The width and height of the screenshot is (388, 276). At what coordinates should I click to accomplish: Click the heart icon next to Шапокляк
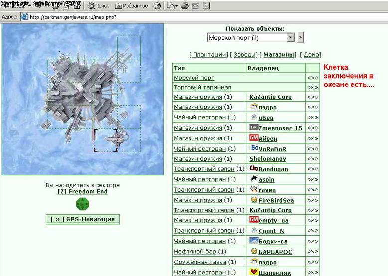click(254, 272)
